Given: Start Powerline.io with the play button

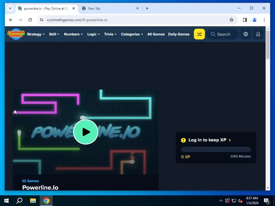Looking at the screenshot, I should pyautogui.click(x=86, y=132).
